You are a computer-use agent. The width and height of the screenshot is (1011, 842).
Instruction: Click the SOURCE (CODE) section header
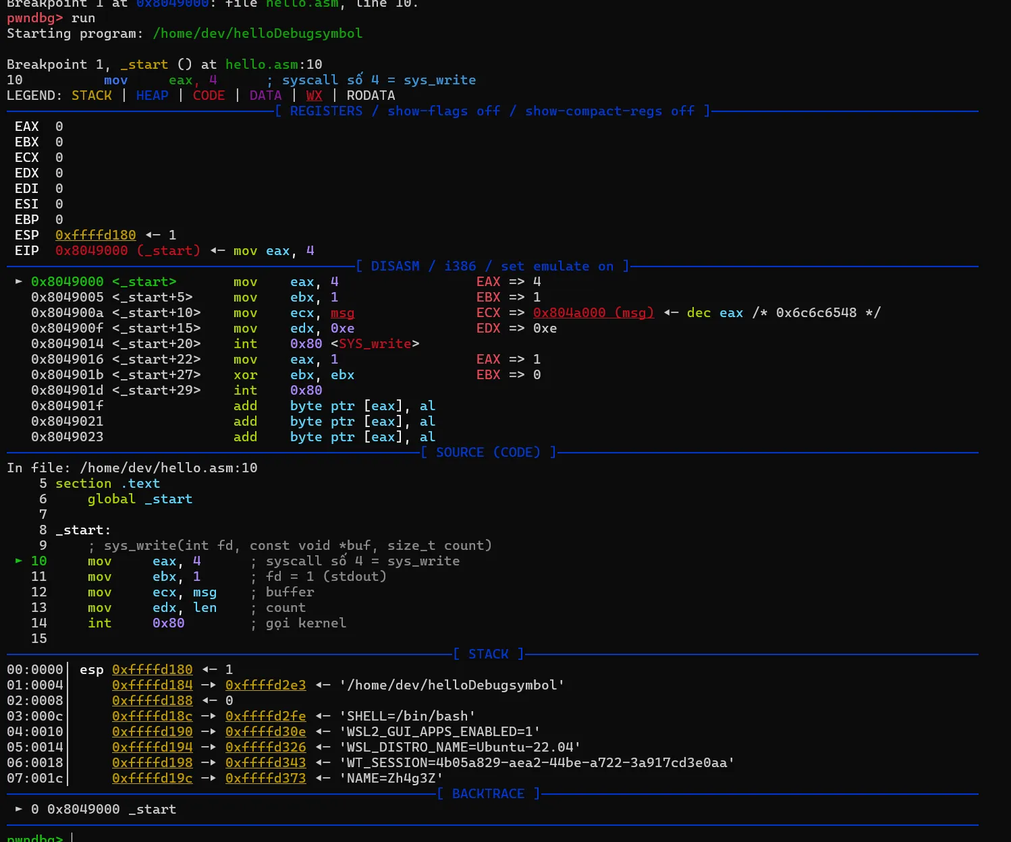point(488,452)
